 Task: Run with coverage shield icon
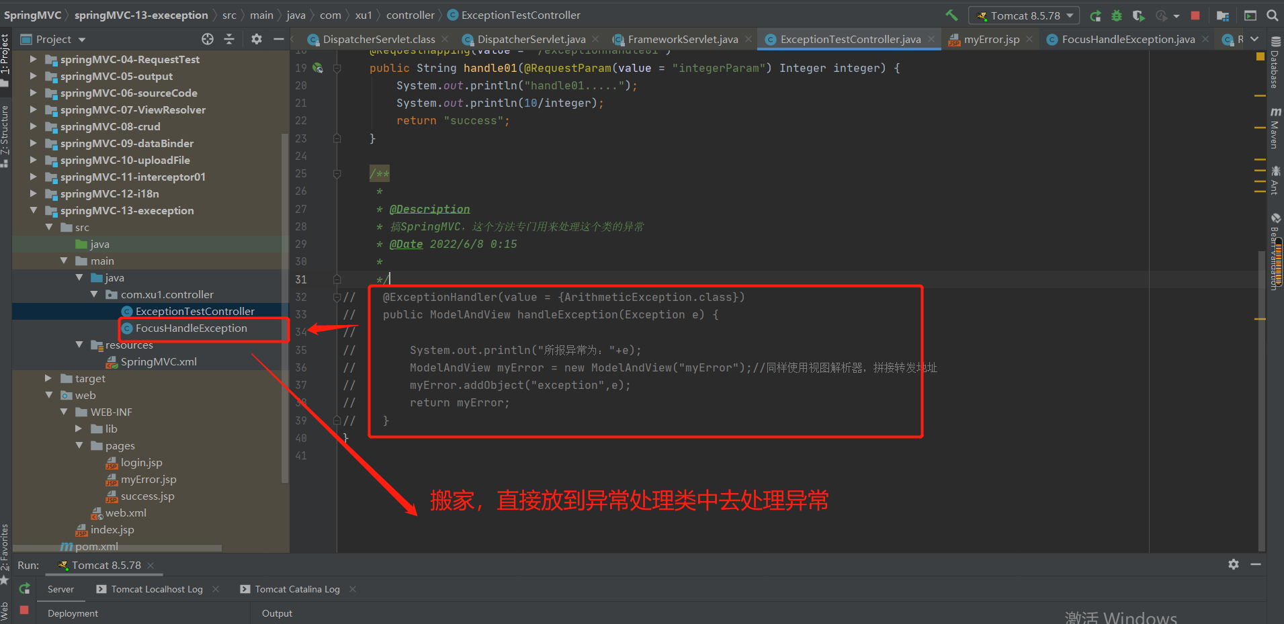pyautogui.click(x=1138, y=15)
